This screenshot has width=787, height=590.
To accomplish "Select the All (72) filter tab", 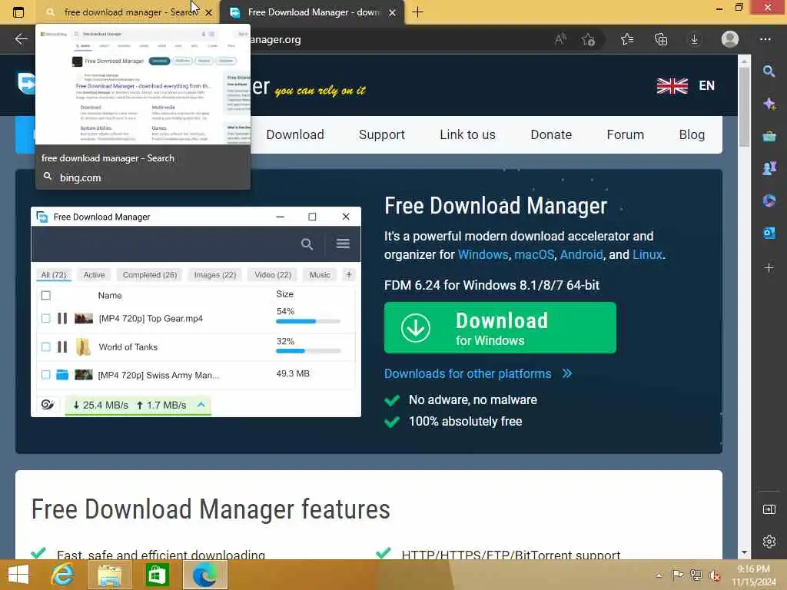I will pos(54,275).
